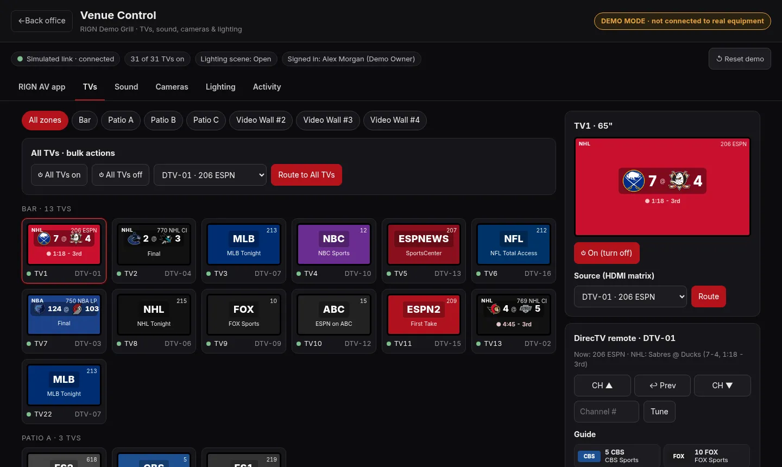
Task: Select TV5 card showing ESPNEWS SportsCenter
Action: coord(424,251)
